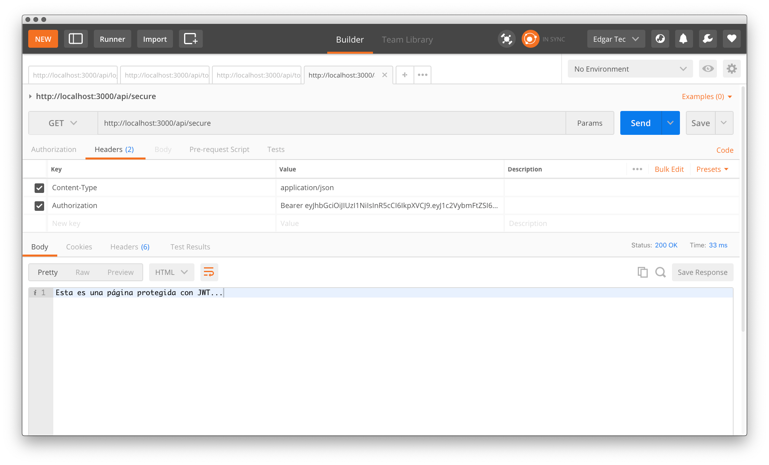Copy response with clipboard icon

643,272
